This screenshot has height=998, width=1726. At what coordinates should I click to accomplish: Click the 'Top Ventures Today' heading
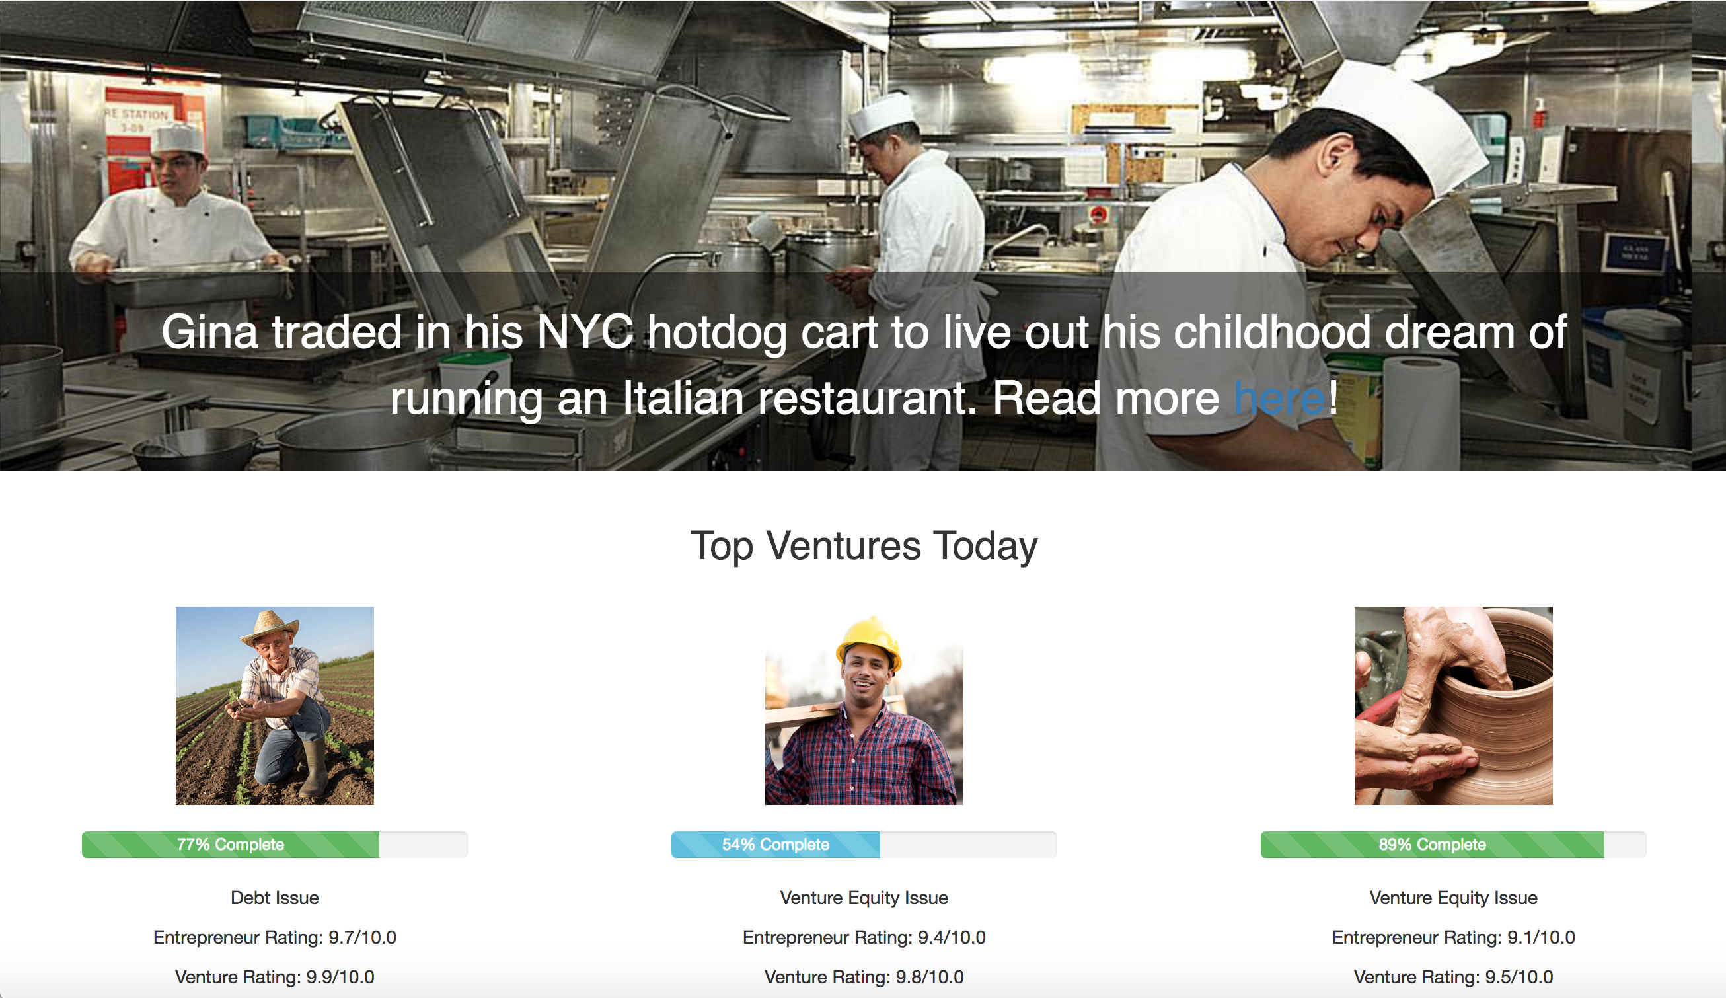(864, 546)
